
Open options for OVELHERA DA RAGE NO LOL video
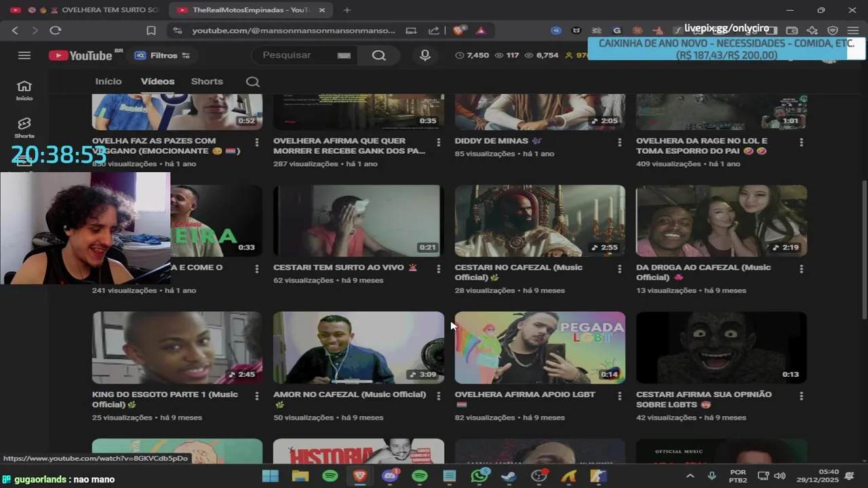802,142
